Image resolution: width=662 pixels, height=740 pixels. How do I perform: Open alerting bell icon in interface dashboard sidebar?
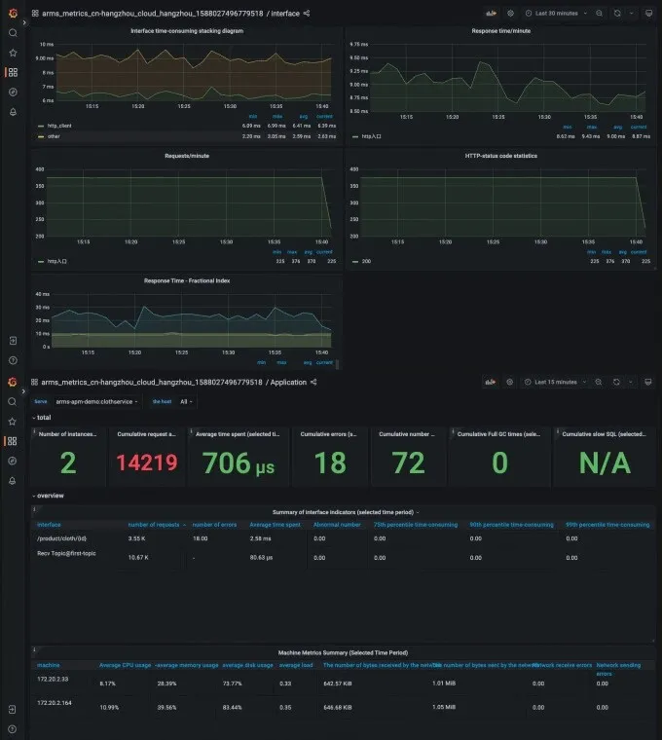click(x=13, y=112)
